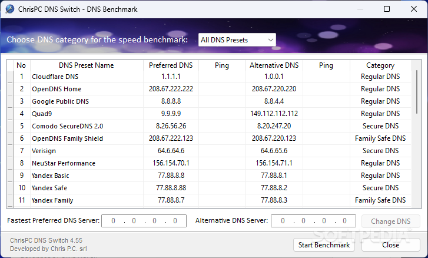
Task: Click alternative DNS value 1.0.0.1
Action: click(x=274, y=77)
